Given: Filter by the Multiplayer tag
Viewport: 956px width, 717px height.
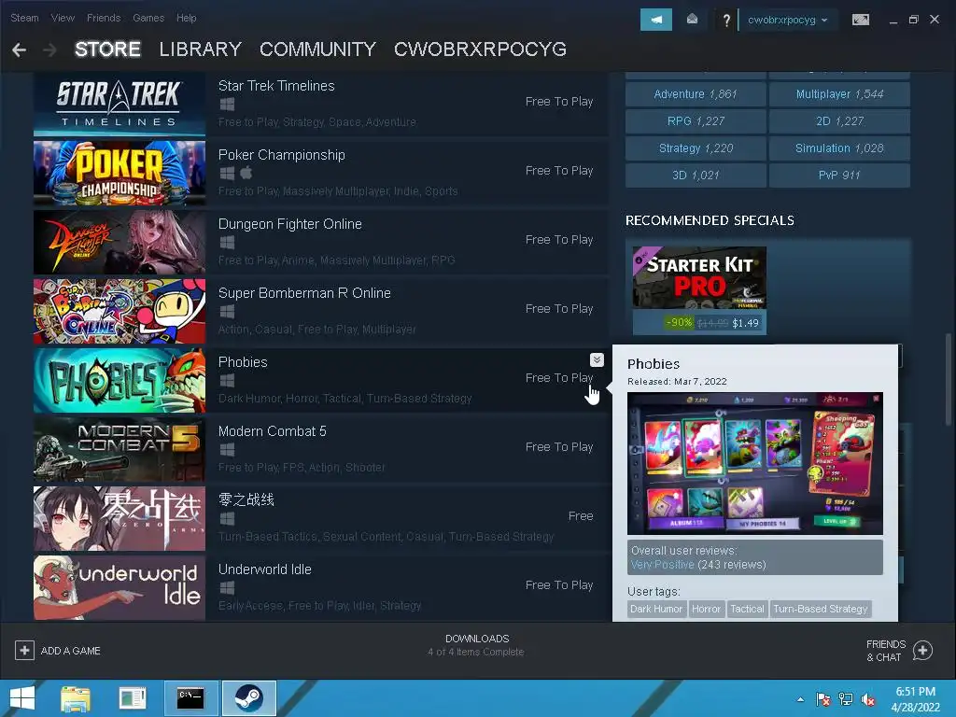Looking at the screenshot, I should click(839, 94).
